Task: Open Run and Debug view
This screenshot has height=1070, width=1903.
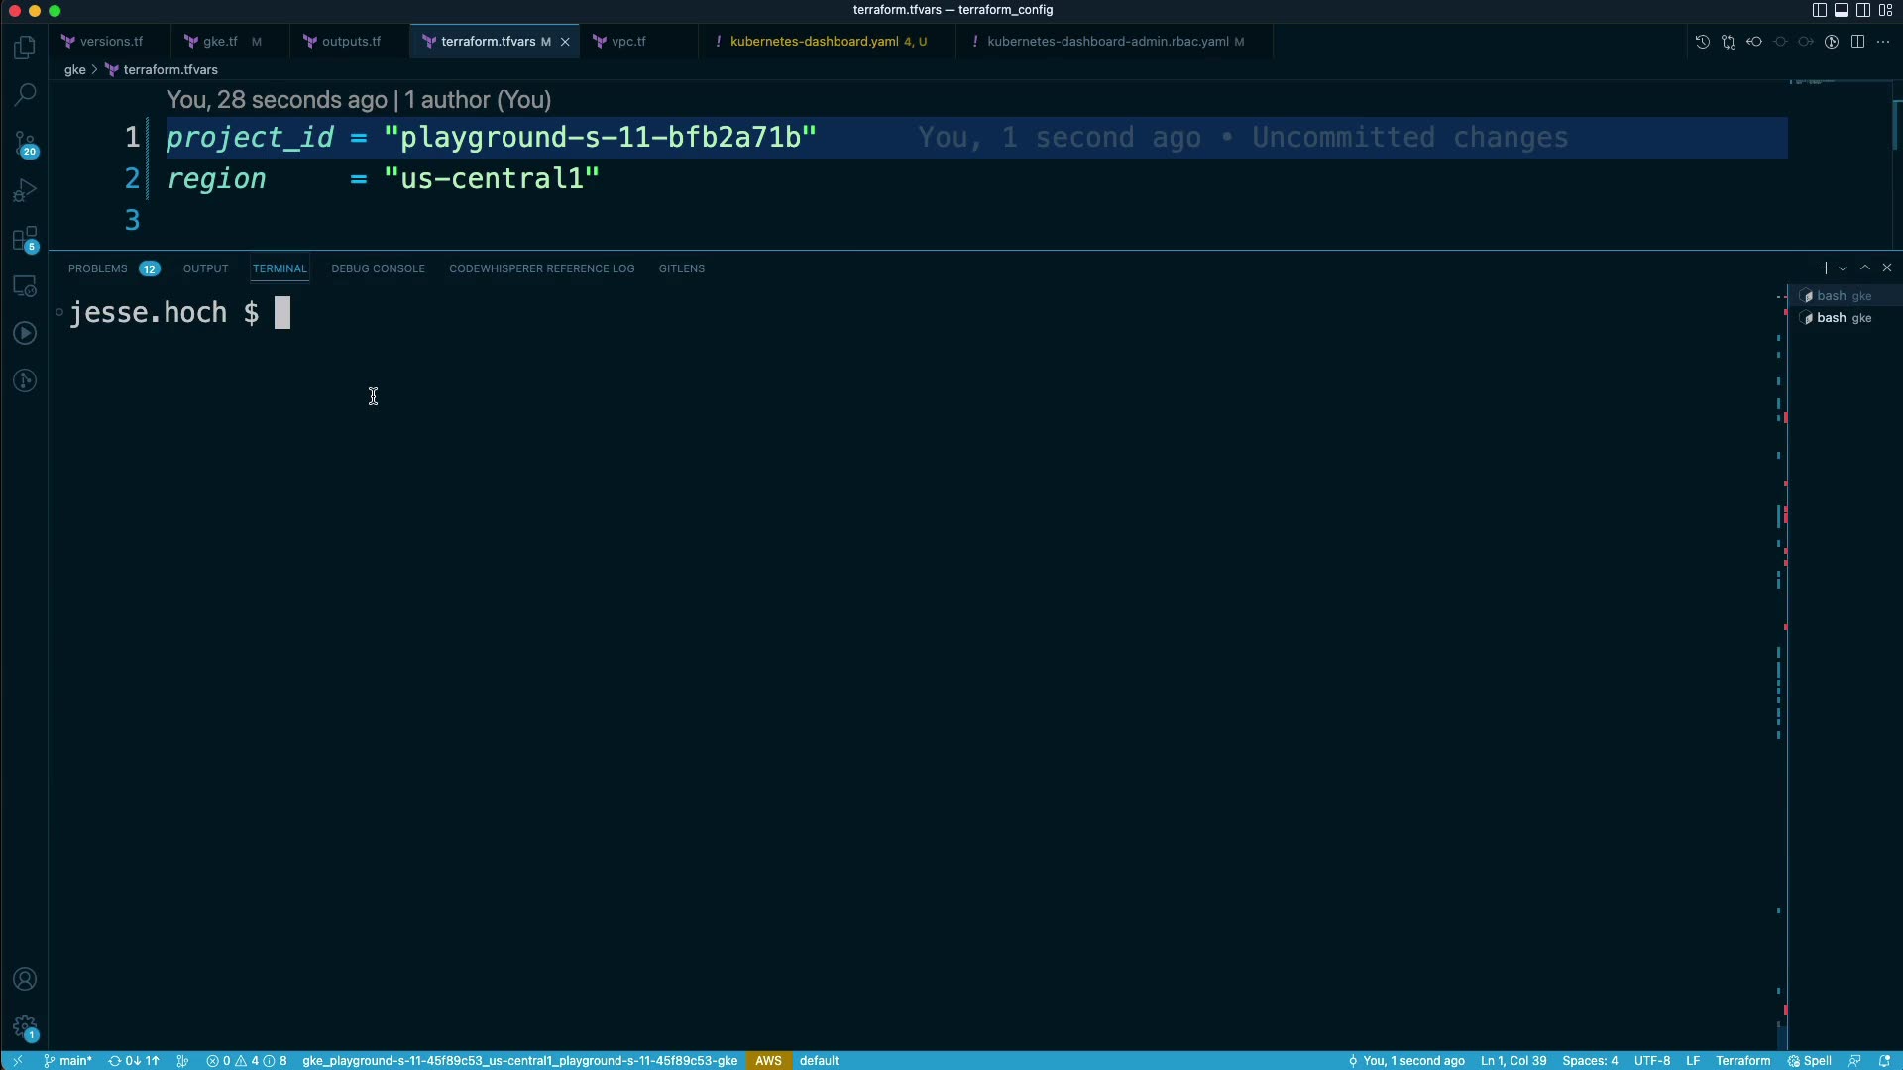Action: tap(25, 190)
